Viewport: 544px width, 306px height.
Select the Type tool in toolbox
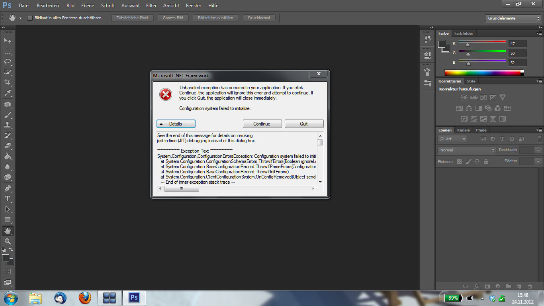8,198
